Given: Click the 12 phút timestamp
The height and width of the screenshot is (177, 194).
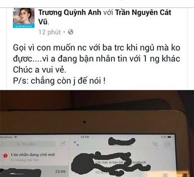Looking at the screenshot, I should pos(50,32).
